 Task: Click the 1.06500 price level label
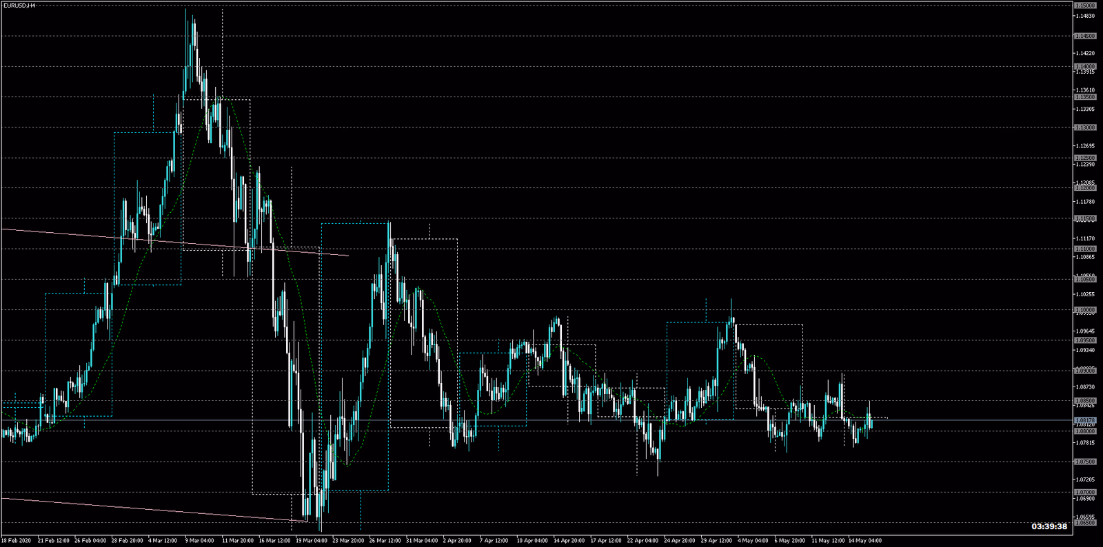point(1085,523)
